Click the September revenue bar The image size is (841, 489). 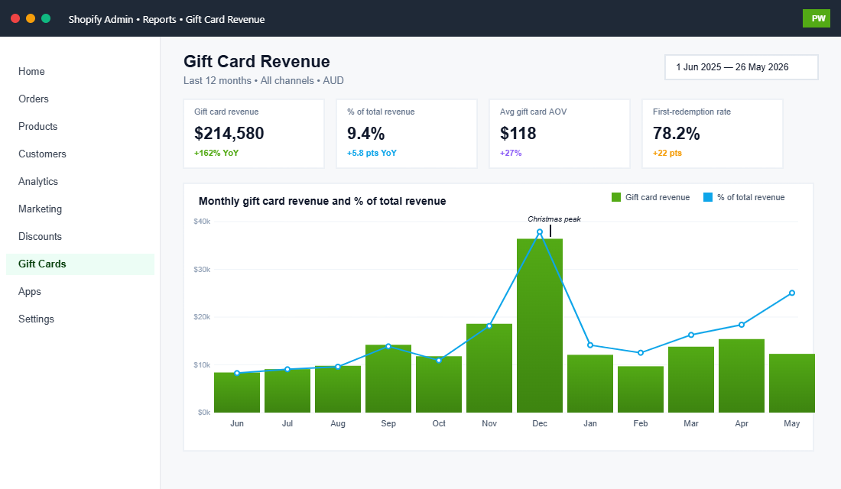tap(388, 378)
